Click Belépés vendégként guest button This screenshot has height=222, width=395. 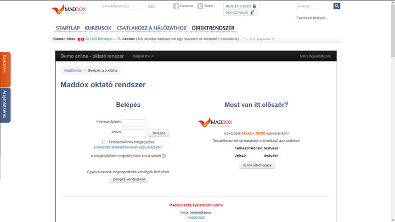[129, 179]
